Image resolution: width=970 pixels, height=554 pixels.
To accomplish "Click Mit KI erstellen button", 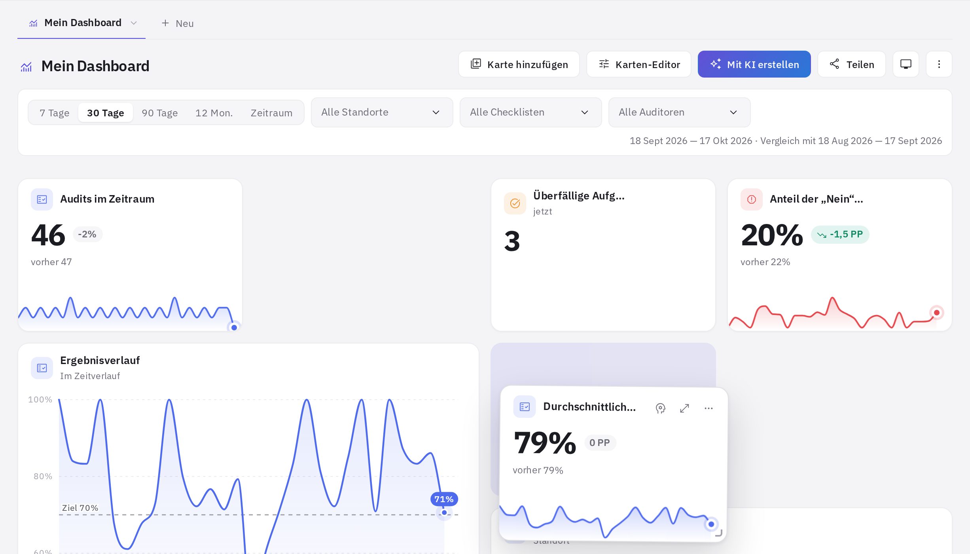I will point(754,64).
